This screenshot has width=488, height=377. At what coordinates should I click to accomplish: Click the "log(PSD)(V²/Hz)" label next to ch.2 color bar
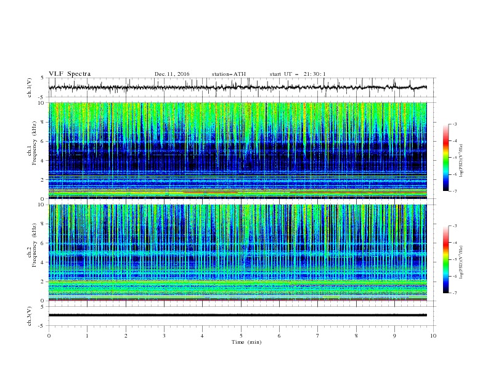point(461,262)
